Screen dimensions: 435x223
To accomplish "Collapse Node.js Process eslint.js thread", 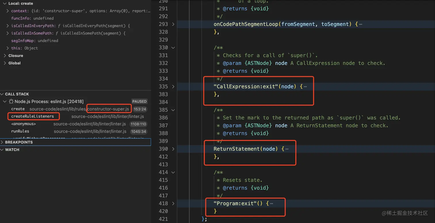I will point(5,101).
